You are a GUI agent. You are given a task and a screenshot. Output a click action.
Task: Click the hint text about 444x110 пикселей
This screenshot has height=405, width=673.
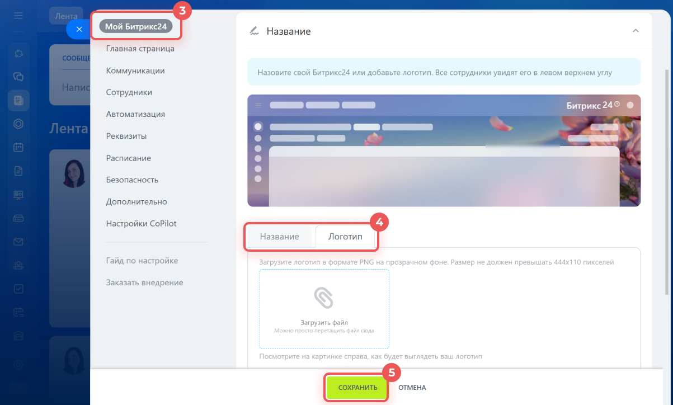[x=436, y=262]
